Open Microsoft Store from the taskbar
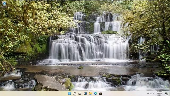 point(101,94)
